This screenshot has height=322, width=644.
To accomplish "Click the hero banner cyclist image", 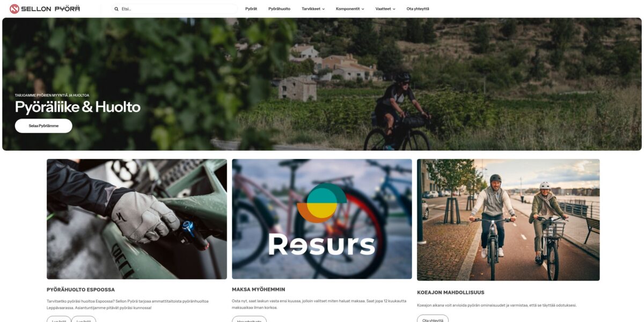I will (322, 84).
